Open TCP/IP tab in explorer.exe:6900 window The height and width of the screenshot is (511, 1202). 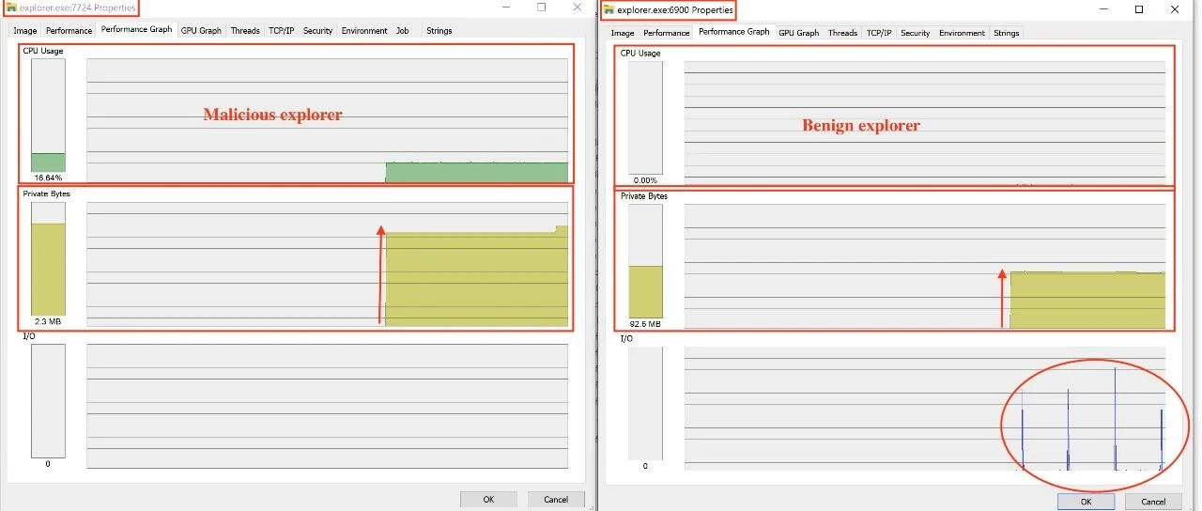[879, 33]
